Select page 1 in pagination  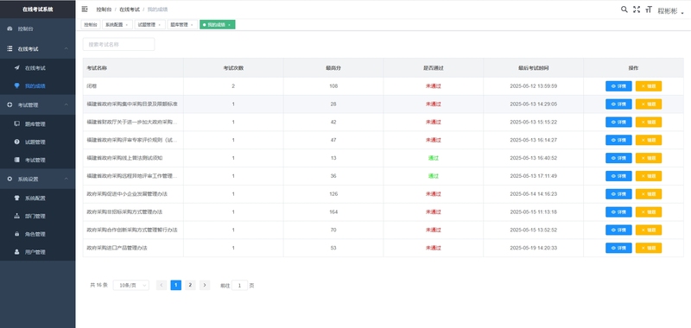click(176, 286)
